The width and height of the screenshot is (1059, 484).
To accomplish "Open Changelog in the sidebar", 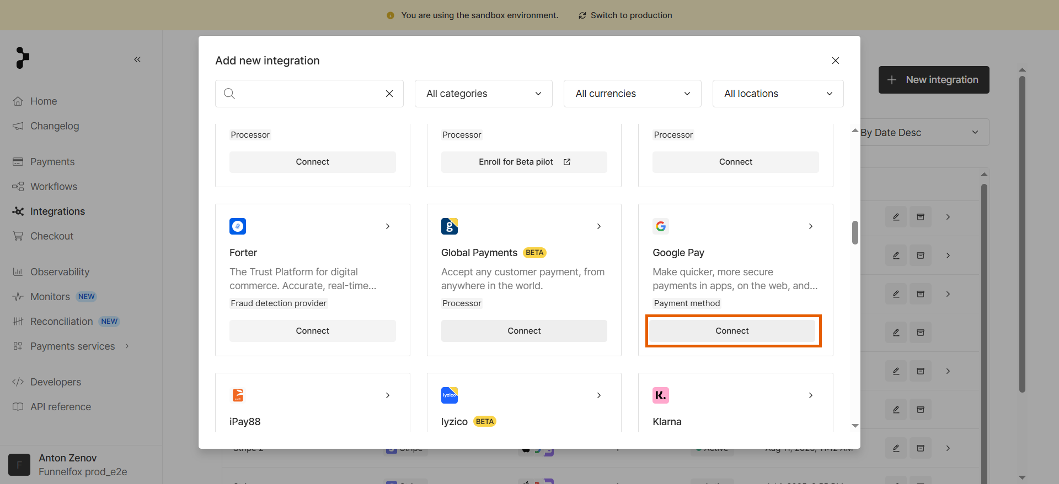I will tap(55, 126).
